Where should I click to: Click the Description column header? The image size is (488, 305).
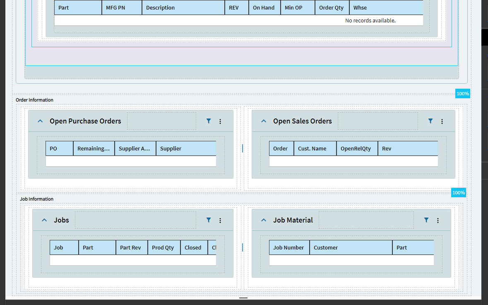[x=184, y=7]
